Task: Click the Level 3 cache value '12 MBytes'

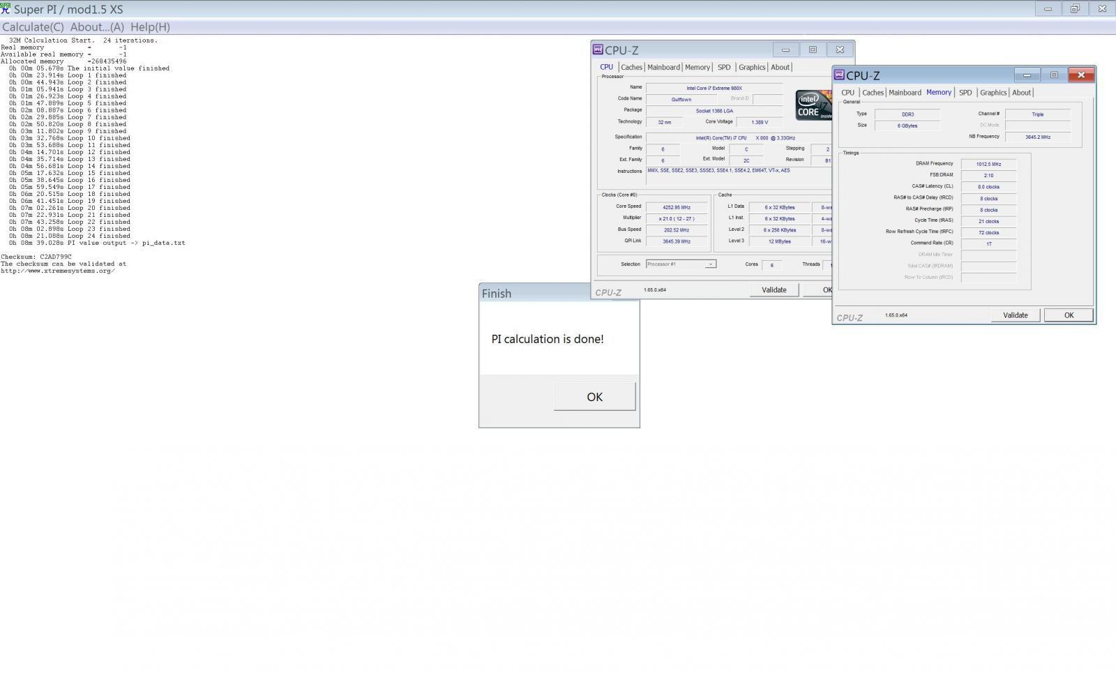Action: 779,241
